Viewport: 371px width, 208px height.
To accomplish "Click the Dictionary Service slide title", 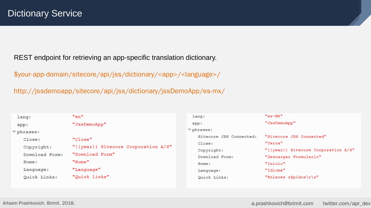I will click(x=45, y=13).
